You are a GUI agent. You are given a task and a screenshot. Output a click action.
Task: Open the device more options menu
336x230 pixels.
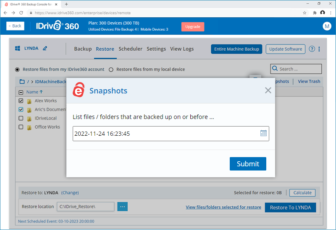coord(319,49)
